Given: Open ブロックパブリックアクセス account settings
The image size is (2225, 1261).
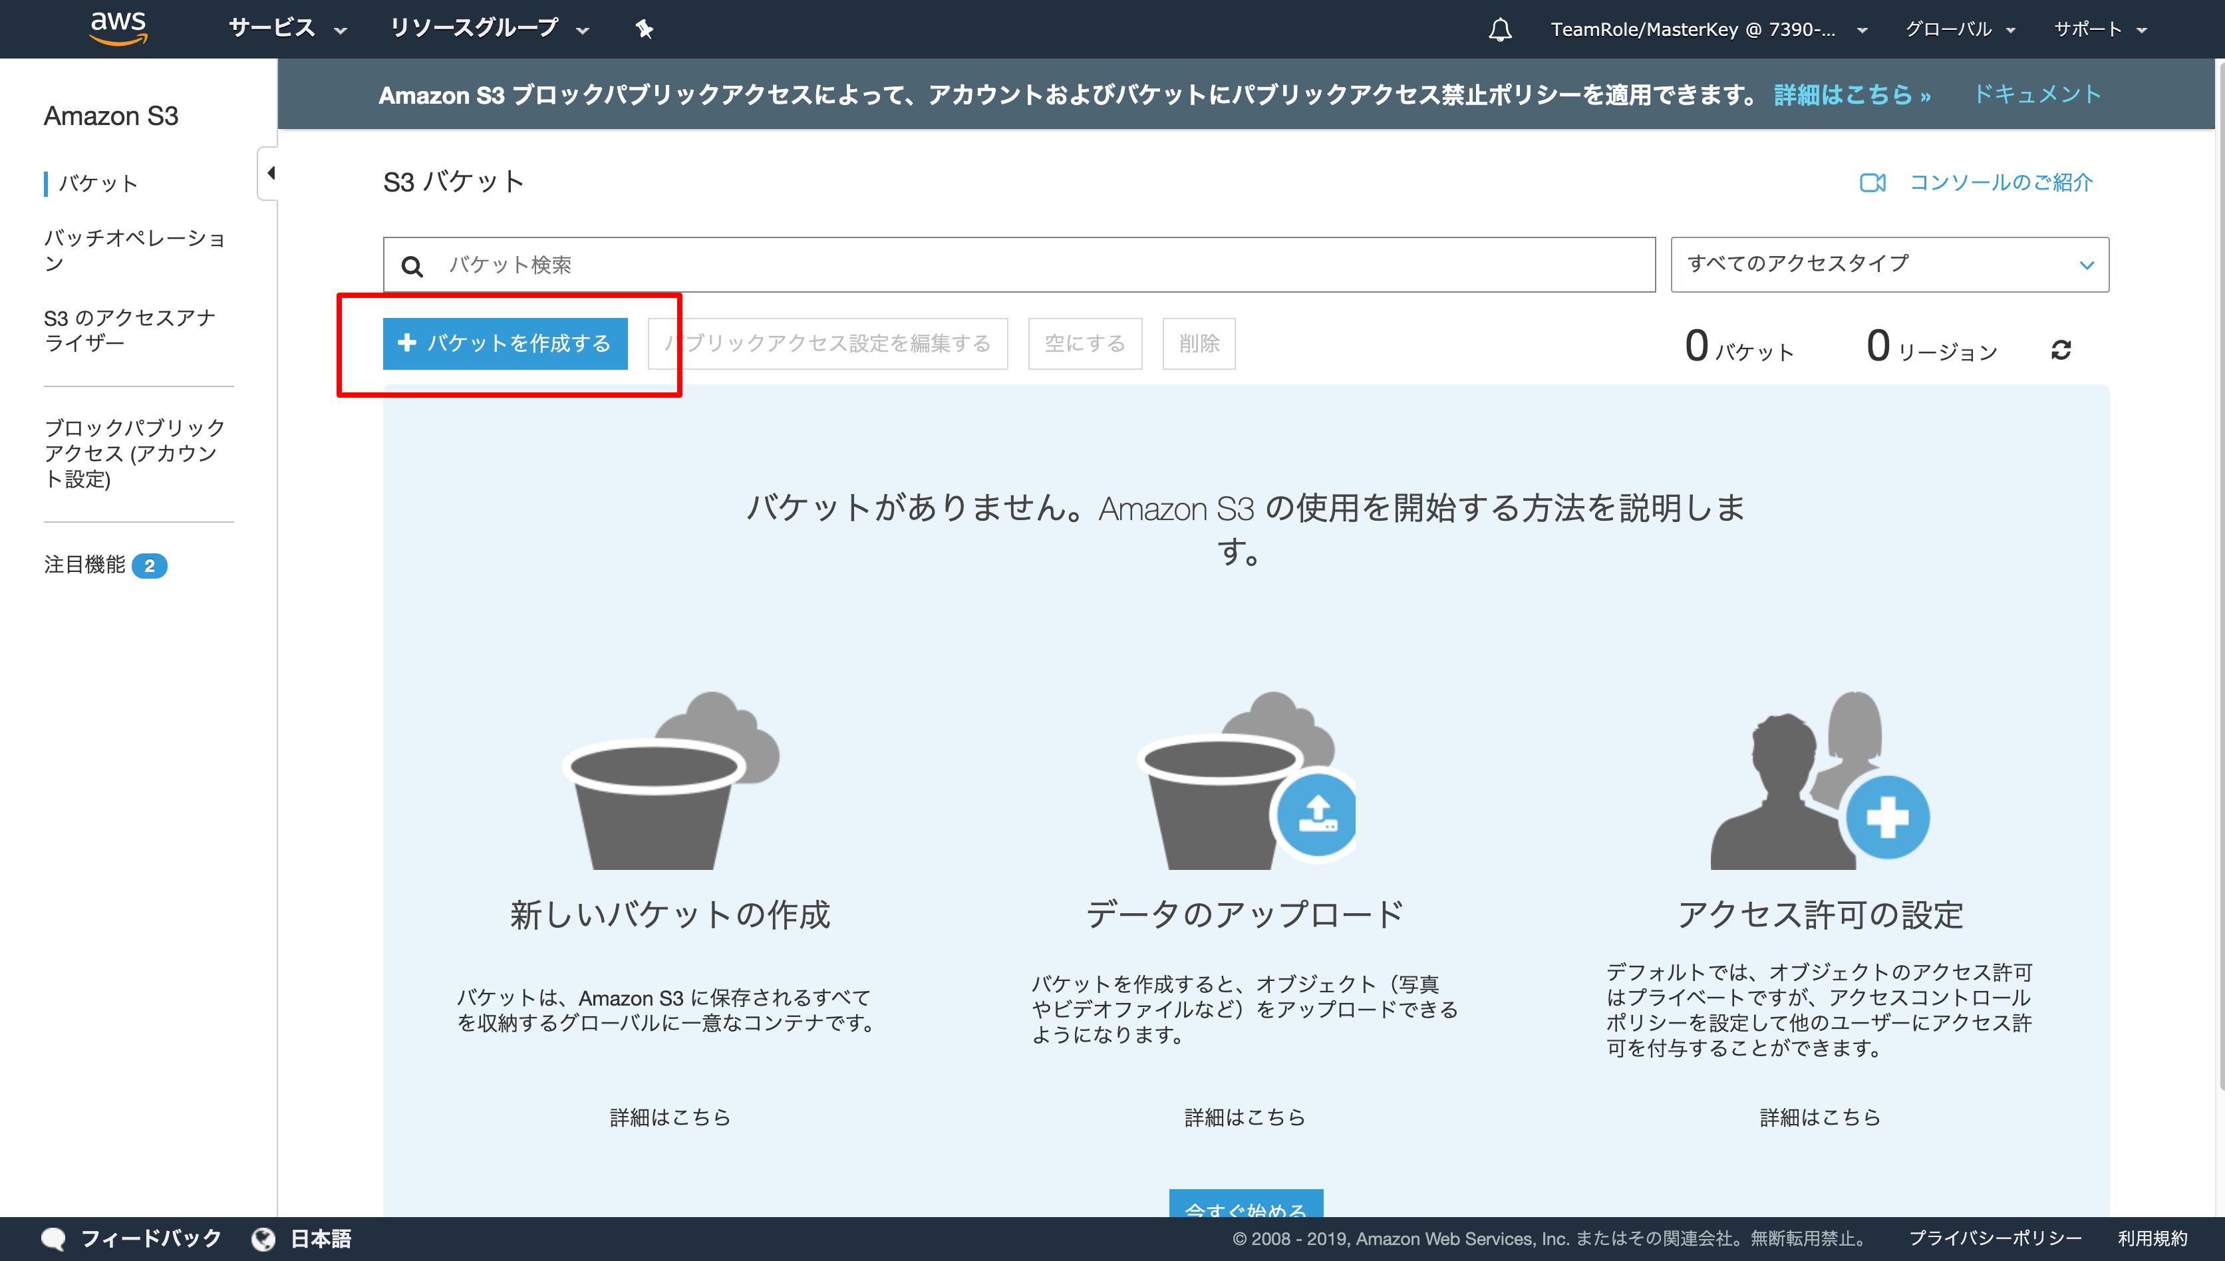Looking at the screenshot, I should [134, 453].
